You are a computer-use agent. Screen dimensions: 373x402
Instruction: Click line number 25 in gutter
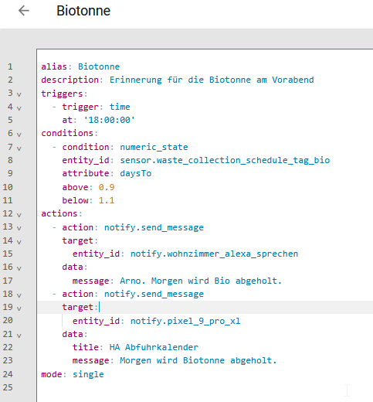pos(8,387)
